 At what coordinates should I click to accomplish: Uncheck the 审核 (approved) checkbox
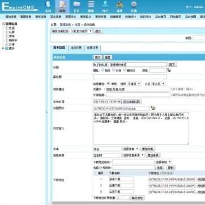coord(108,83)
